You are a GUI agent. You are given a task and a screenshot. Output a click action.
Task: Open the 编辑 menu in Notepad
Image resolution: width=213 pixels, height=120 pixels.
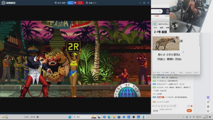coord(161,28)
